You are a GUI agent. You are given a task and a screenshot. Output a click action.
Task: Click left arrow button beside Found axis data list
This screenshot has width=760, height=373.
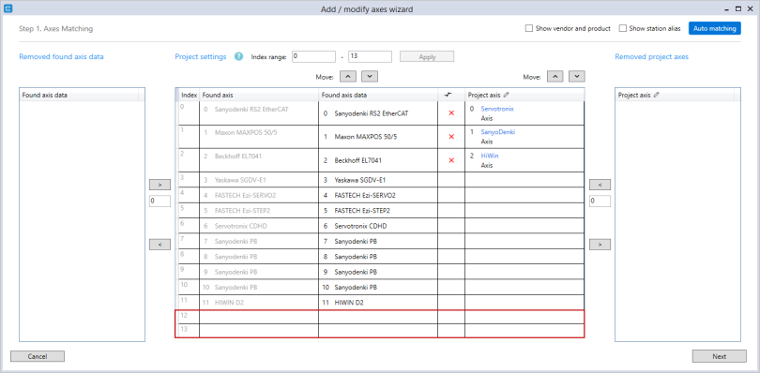[160, 245]
